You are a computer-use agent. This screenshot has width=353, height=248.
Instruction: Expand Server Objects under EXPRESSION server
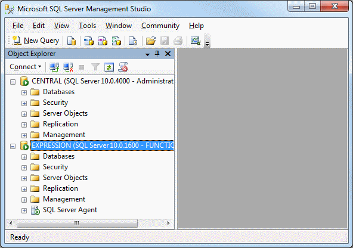tap(24, 178)
